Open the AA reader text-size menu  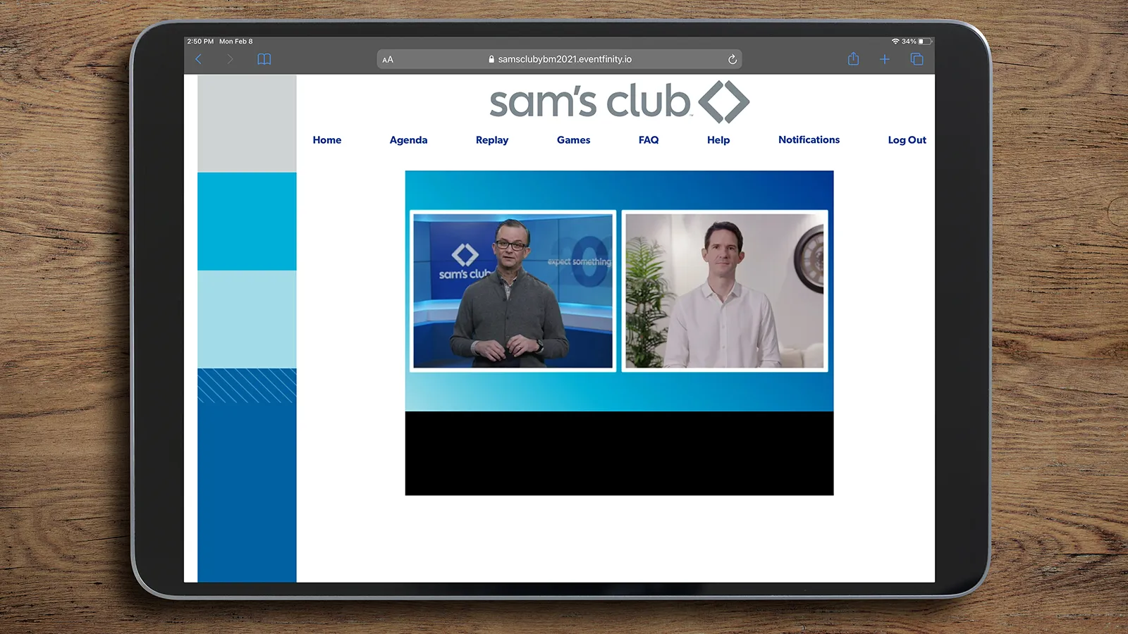click(388, 60)
